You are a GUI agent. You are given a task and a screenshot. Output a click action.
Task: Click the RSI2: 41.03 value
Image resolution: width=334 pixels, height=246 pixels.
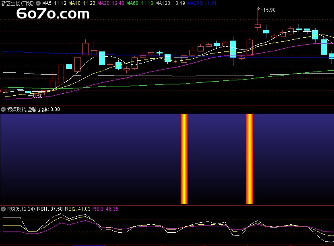pyautogui.click(x=78, y=209)
